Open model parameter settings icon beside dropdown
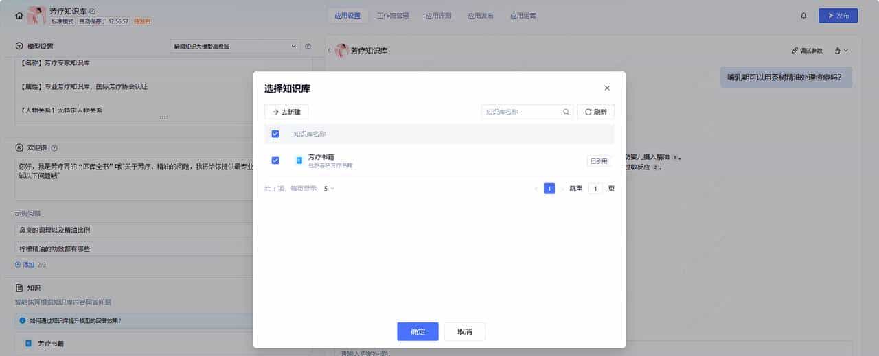 pyautogui.click(x=308, y=47)
